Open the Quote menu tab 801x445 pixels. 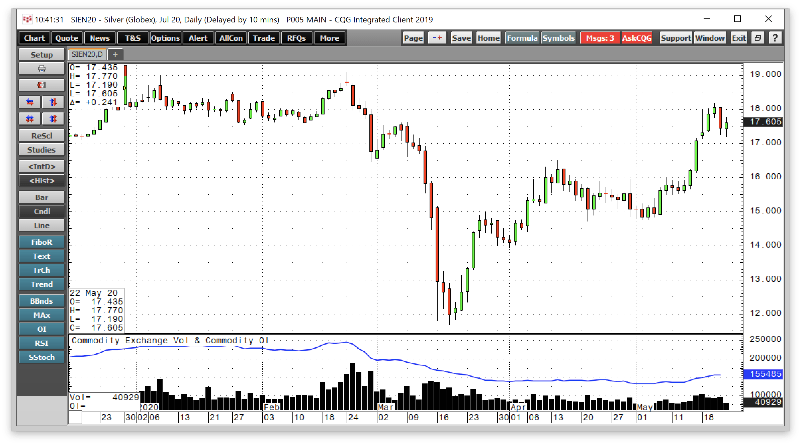pyautogui.click(x=67, y=38)
